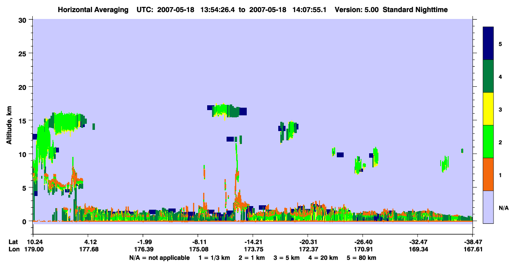This screenshot has width=525, height=269.
Task: Click the yellow colorbar segment labeled 3
Action: coord(488,109)
